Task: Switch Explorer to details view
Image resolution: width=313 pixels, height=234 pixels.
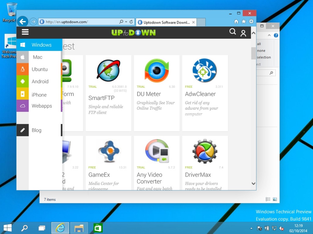Action: 268,199
